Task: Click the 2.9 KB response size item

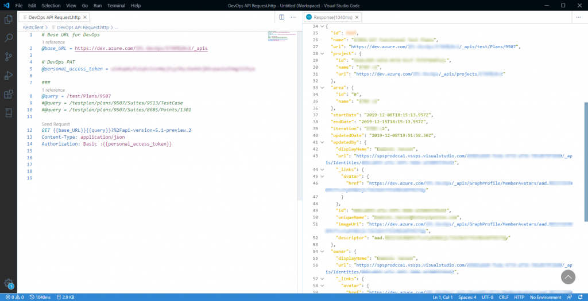Action: point(65,297)
